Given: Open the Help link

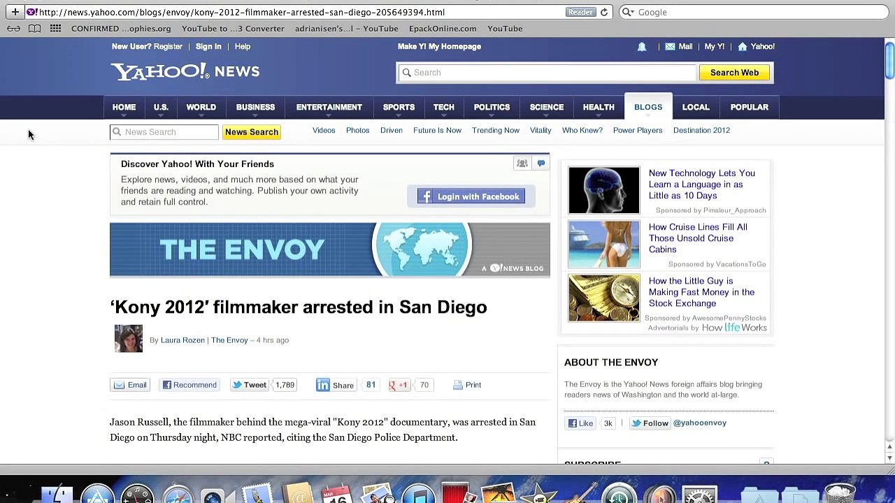Looking at the screenshot, I should tap(243, 47).
